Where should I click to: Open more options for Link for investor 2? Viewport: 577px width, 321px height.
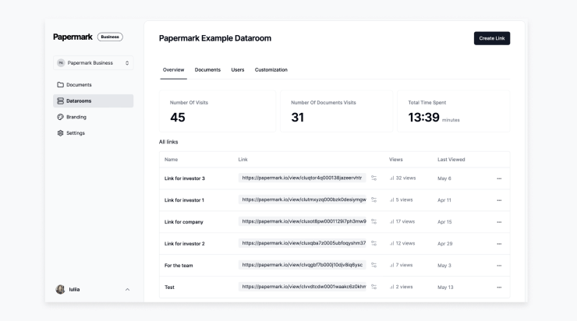499,243
